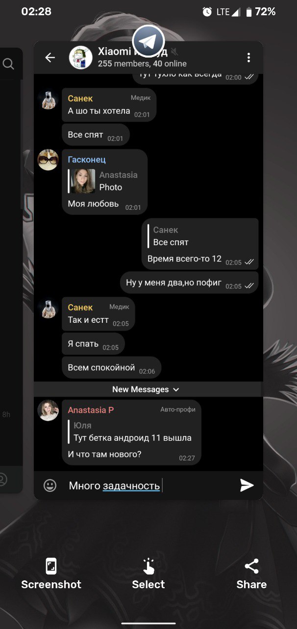
Task: Send the typed message with the arrow icon
Action: (x=247, y=486)
